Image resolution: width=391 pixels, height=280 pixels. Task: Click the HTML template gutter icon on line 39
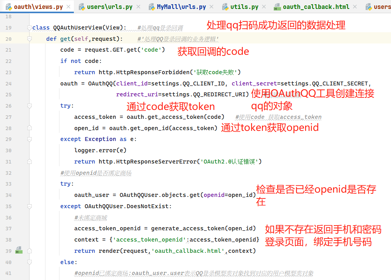click(x=18, y=251)
